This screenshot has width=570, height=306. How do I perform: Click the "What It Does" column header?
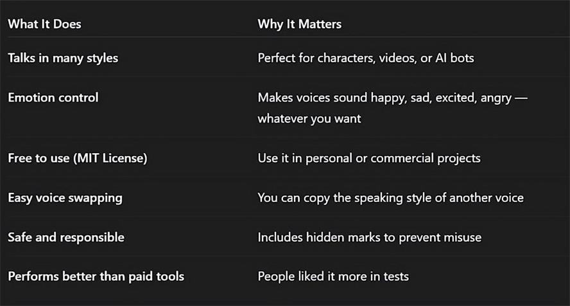tap(44, 24)
